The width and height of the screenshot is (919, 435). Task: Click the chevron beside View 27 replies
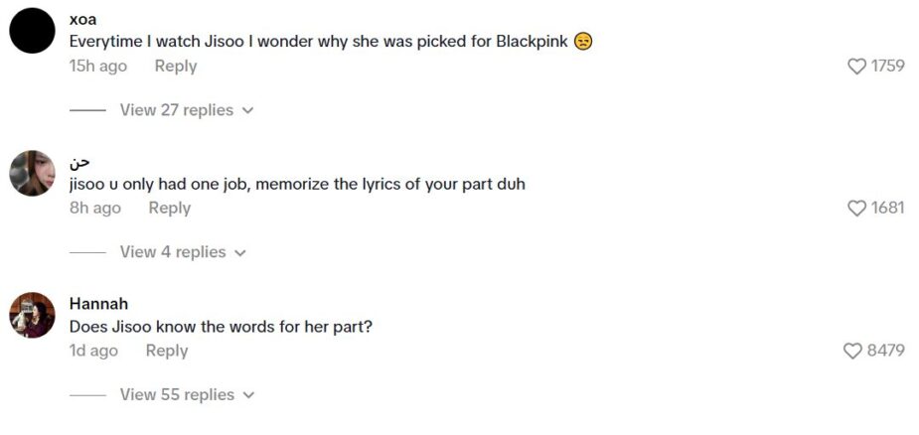(x=248, y=111)
